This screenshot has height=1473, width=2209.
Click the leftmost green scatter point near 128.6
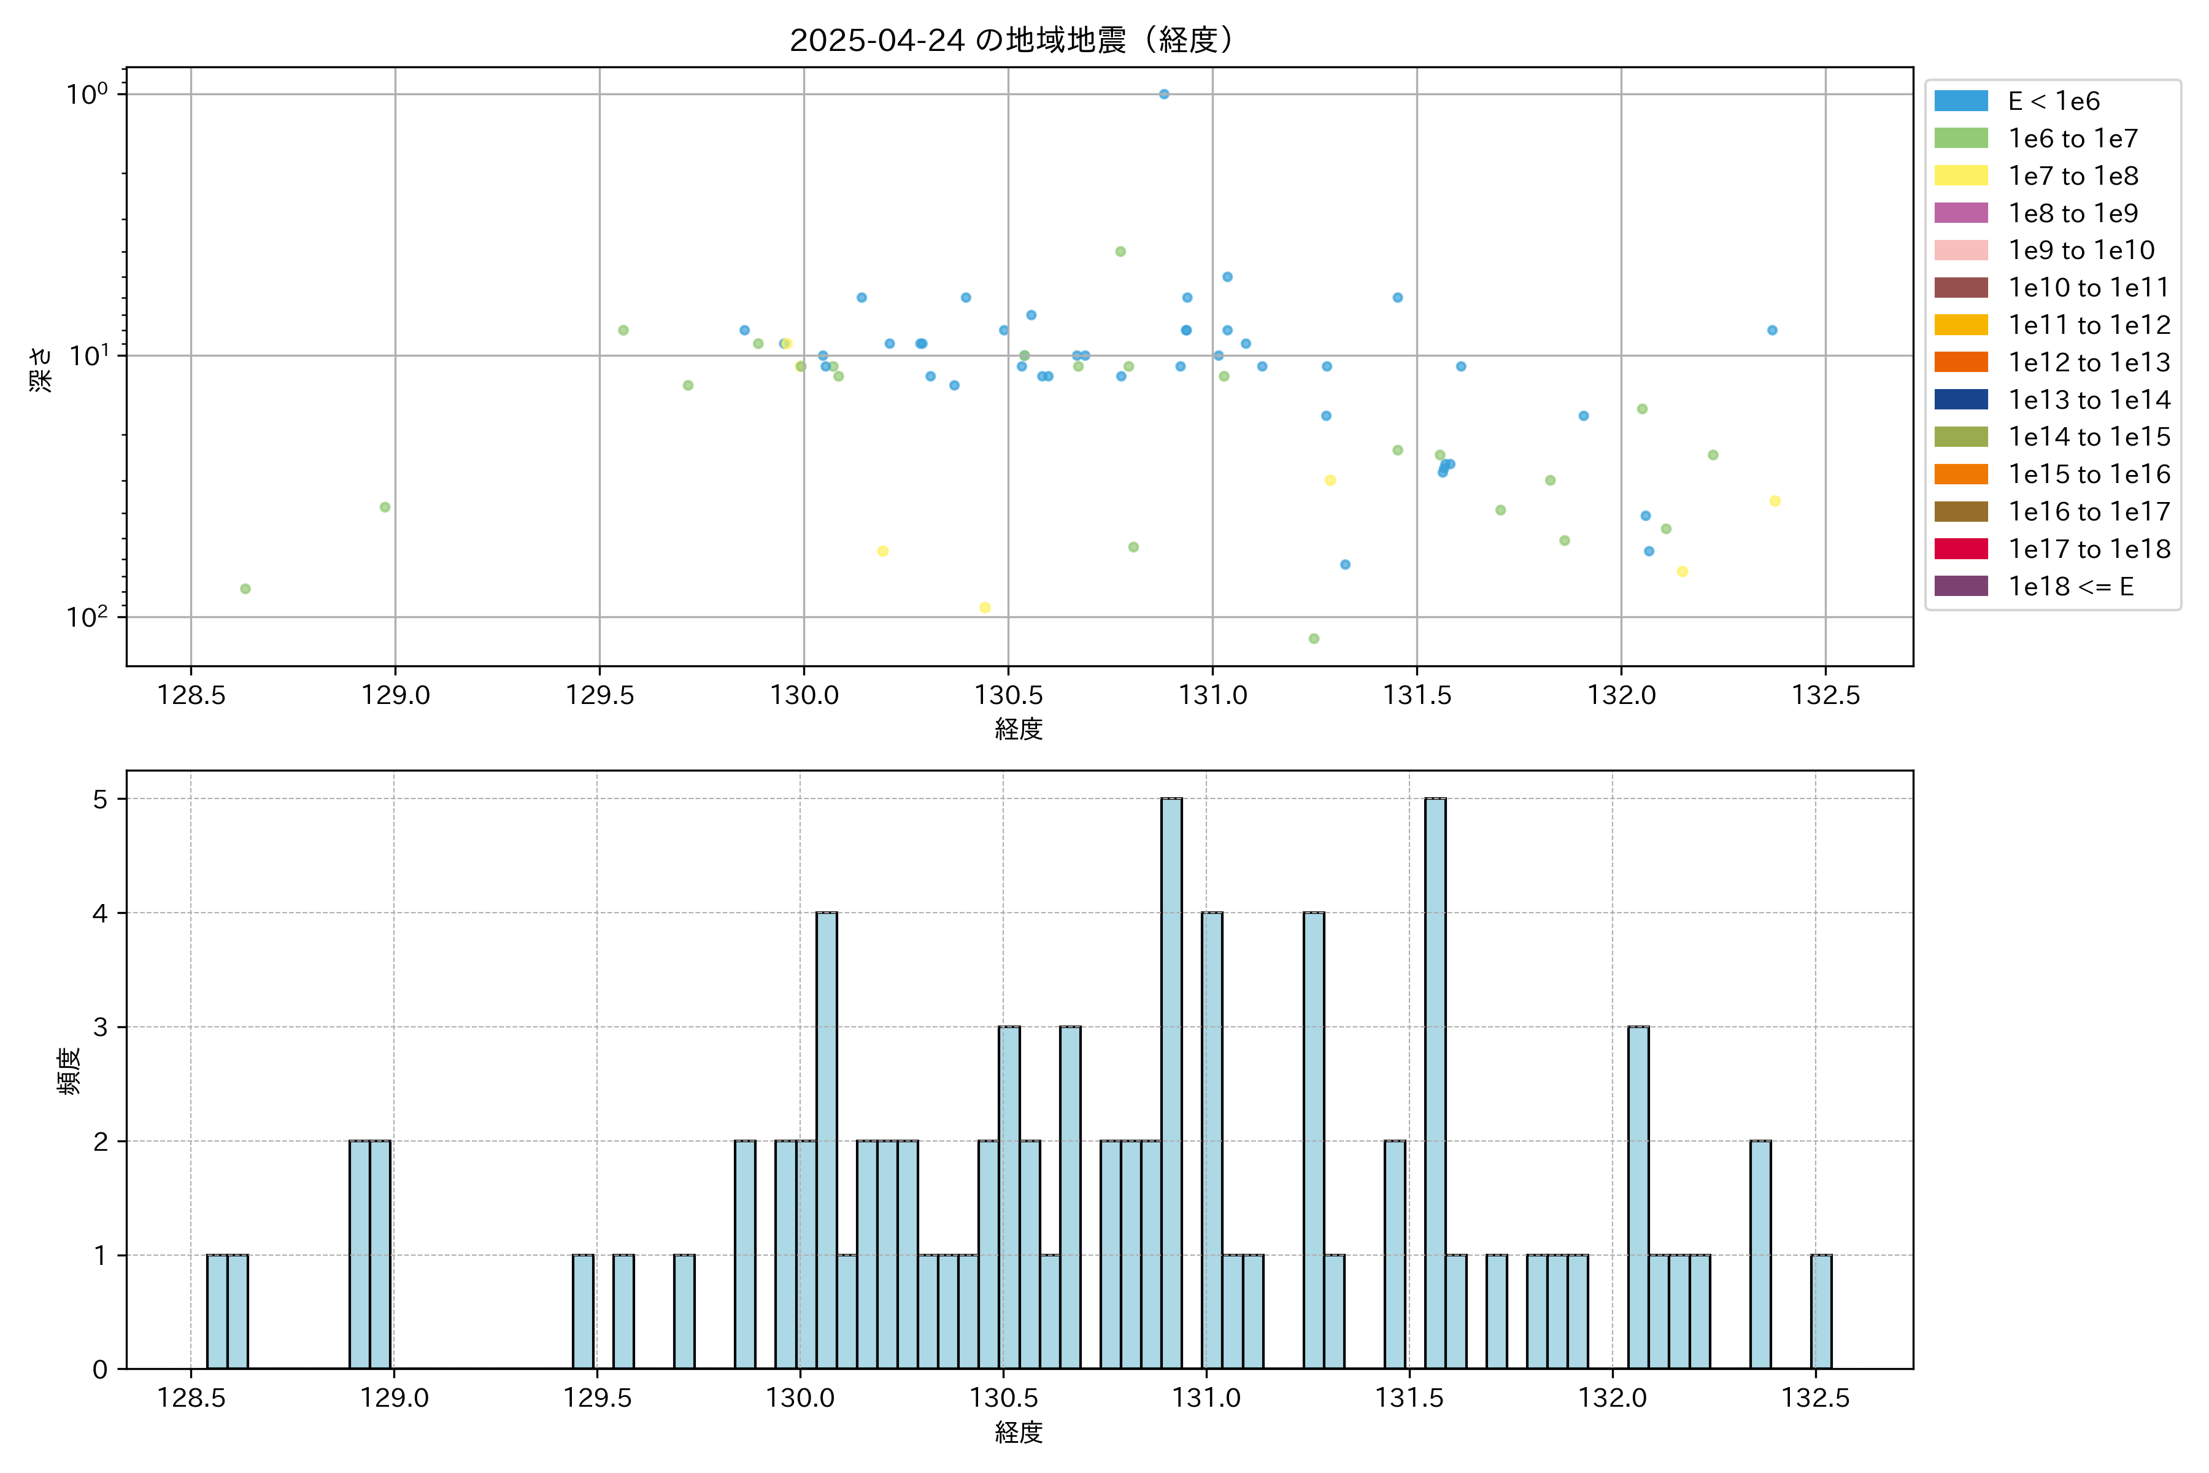point(245,589)
